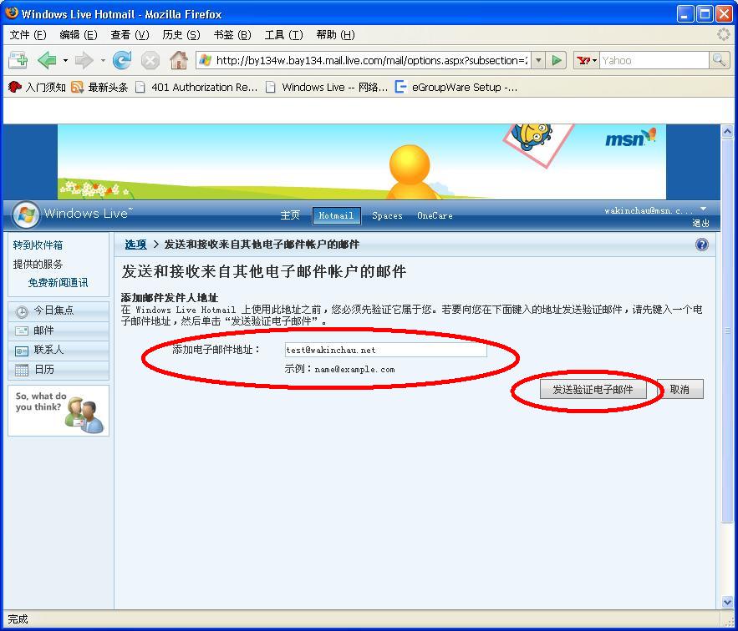Open 邮件 in the sidebar
This screenshot has height=631, width=738.
[x=59, y=331]
